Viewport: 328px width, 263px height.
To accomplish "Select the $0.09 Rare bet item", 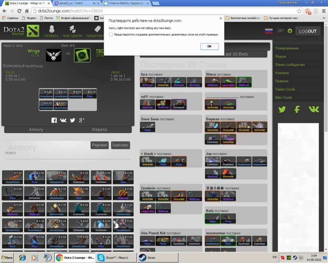I will pos(89,94).
